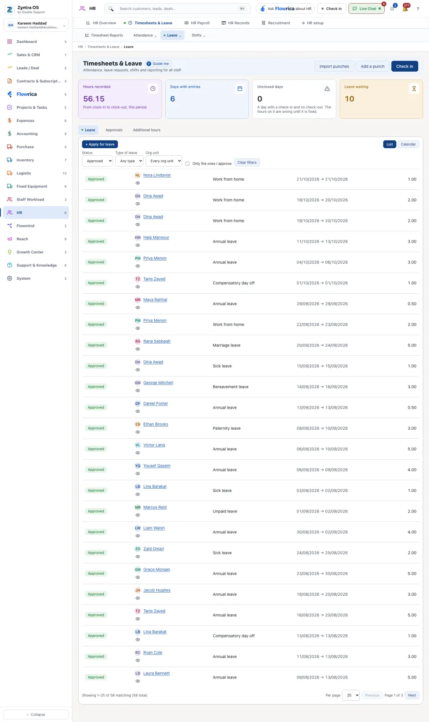Screen dimensions: 429x722
Task: View Marcus Reid leave via eye icon
Action: click(138, 515)
